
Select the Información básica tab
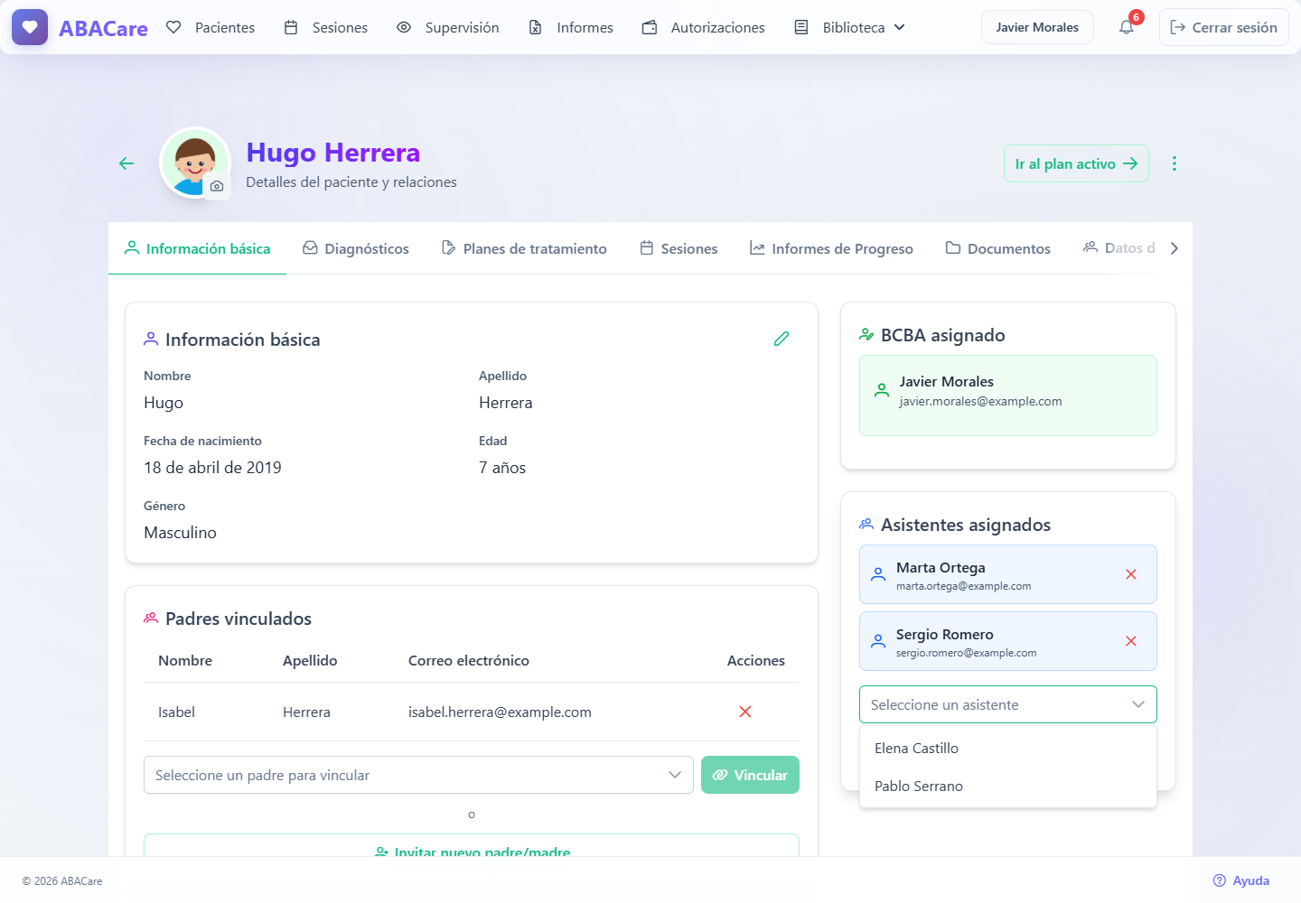[x=197, y=248]
